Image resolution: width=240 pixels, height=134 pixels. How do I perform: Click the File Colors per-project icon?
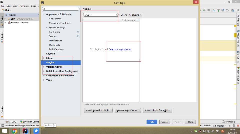click(x=78, y=32)
